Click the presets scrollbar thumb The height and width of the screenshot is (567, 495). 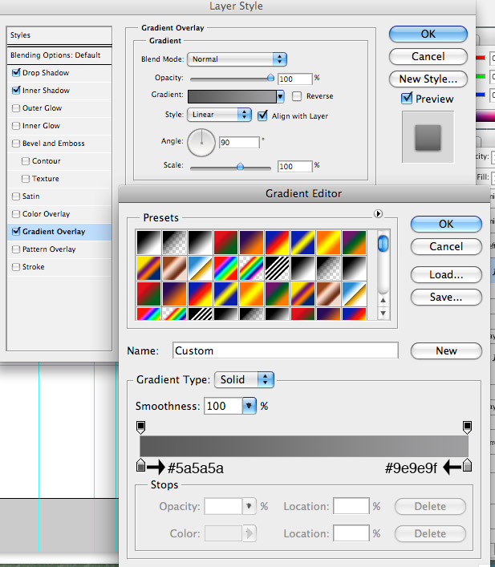pyautogui.click(x=383, y=243)
